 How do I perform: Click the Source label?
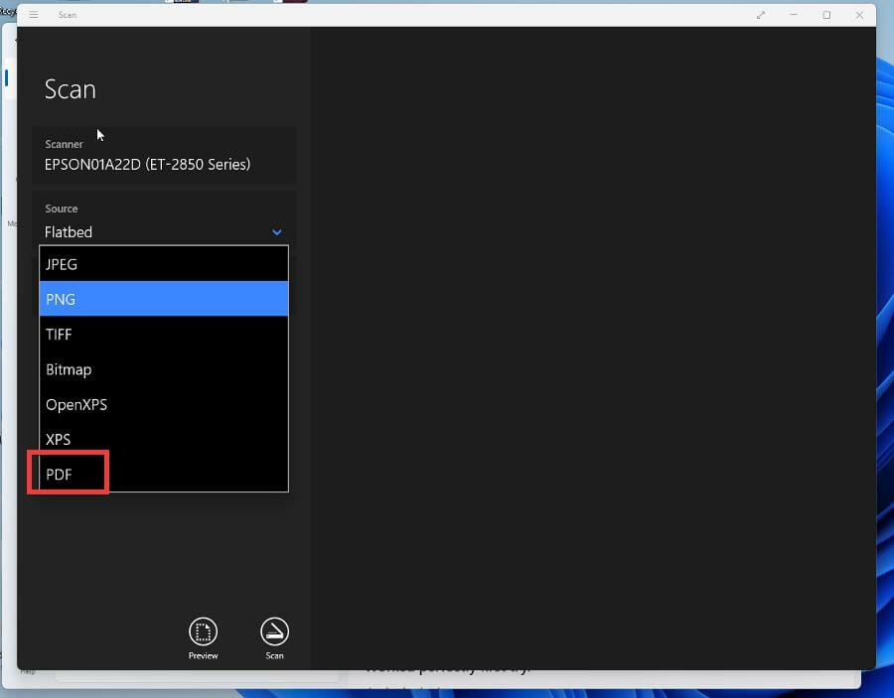point(61,209)
